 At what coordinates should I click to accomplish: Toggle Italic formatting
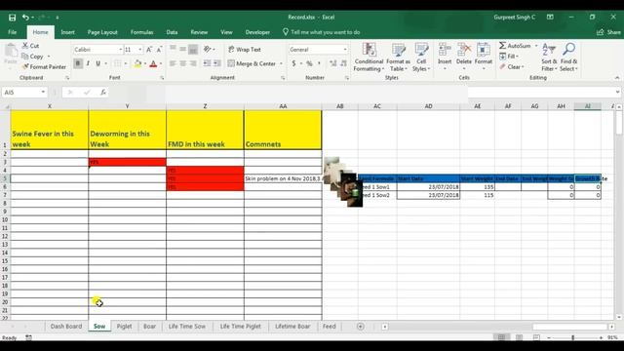pyautogui.click(x=88, y=63)
